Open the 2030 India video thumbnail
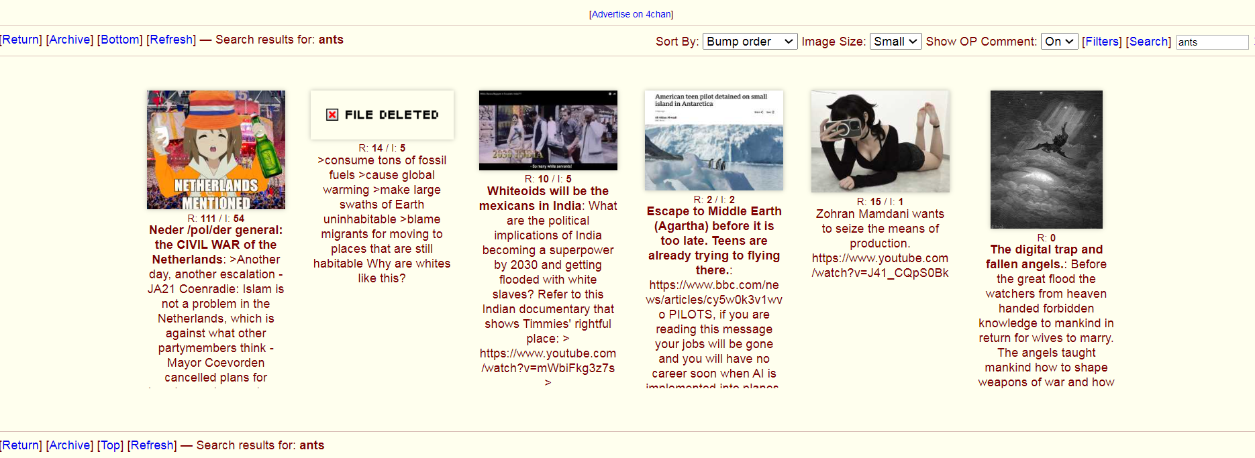The height and width of the screenshot is (458, 1255). [548, 130]
